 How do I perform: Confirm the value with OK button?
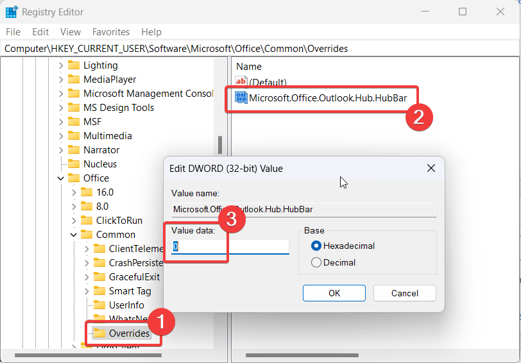pos(334,293)
